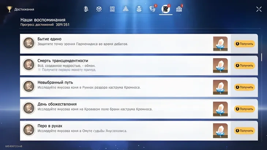Image resolution: width=267 pixels, height=150 pixels.
Task: Switch to the square pattern category icon
Action: [x=112, y=9]
